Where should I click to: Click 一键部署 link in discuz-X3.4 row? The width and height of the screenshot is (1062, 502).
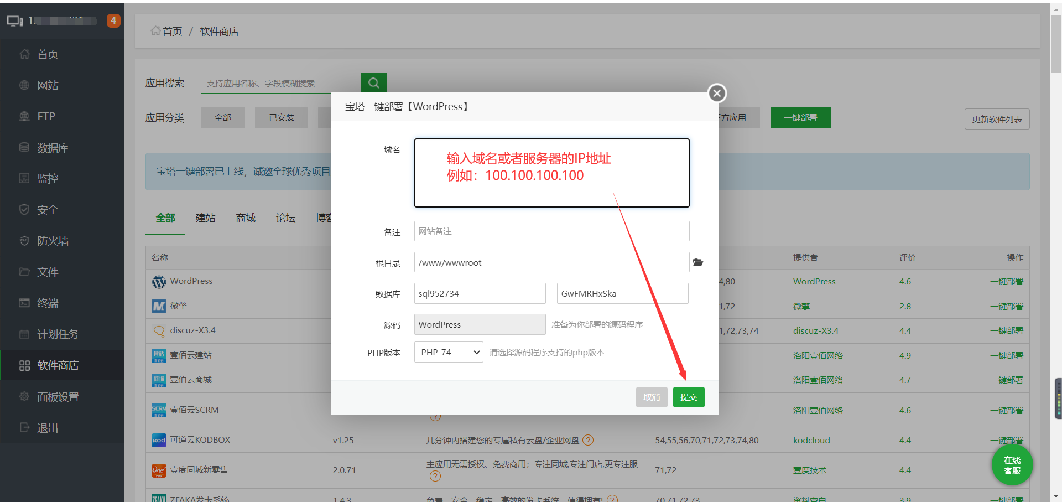click(x=1007, y=330)
